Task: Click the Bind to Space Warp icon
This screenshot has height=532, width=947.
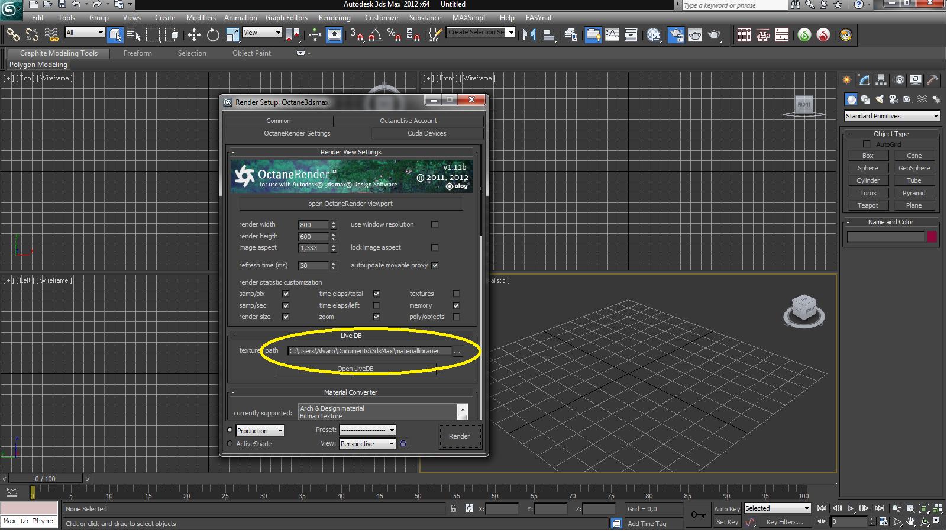Action: point(51,35)
